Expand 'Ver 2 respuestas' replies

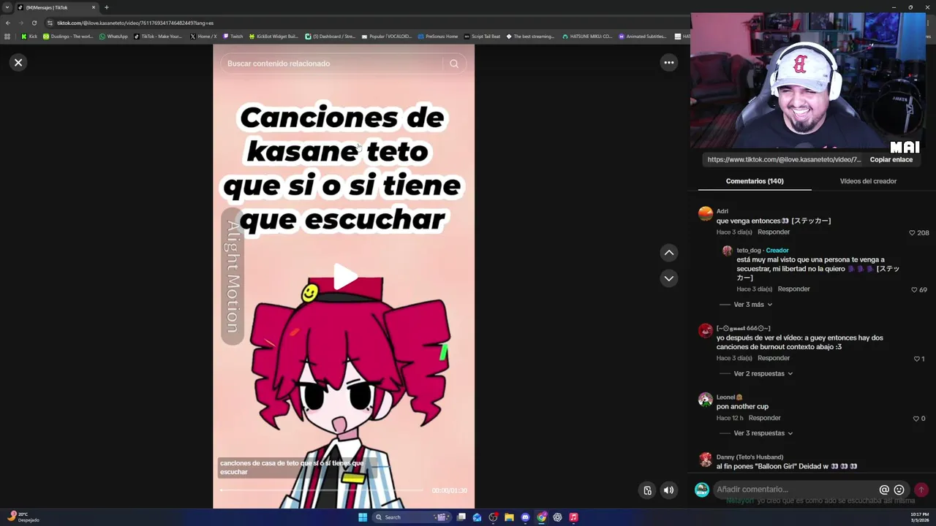click(x=763, y=374)
